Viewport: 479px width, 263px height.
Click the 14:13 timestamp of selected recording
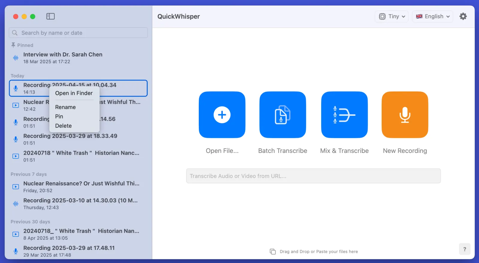[29, 92]
